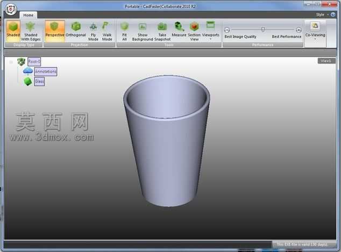Click the Annotations cloud icon
Image resolution: width=341 pixels, height=252 pixels.
click(x=28, y=71)
